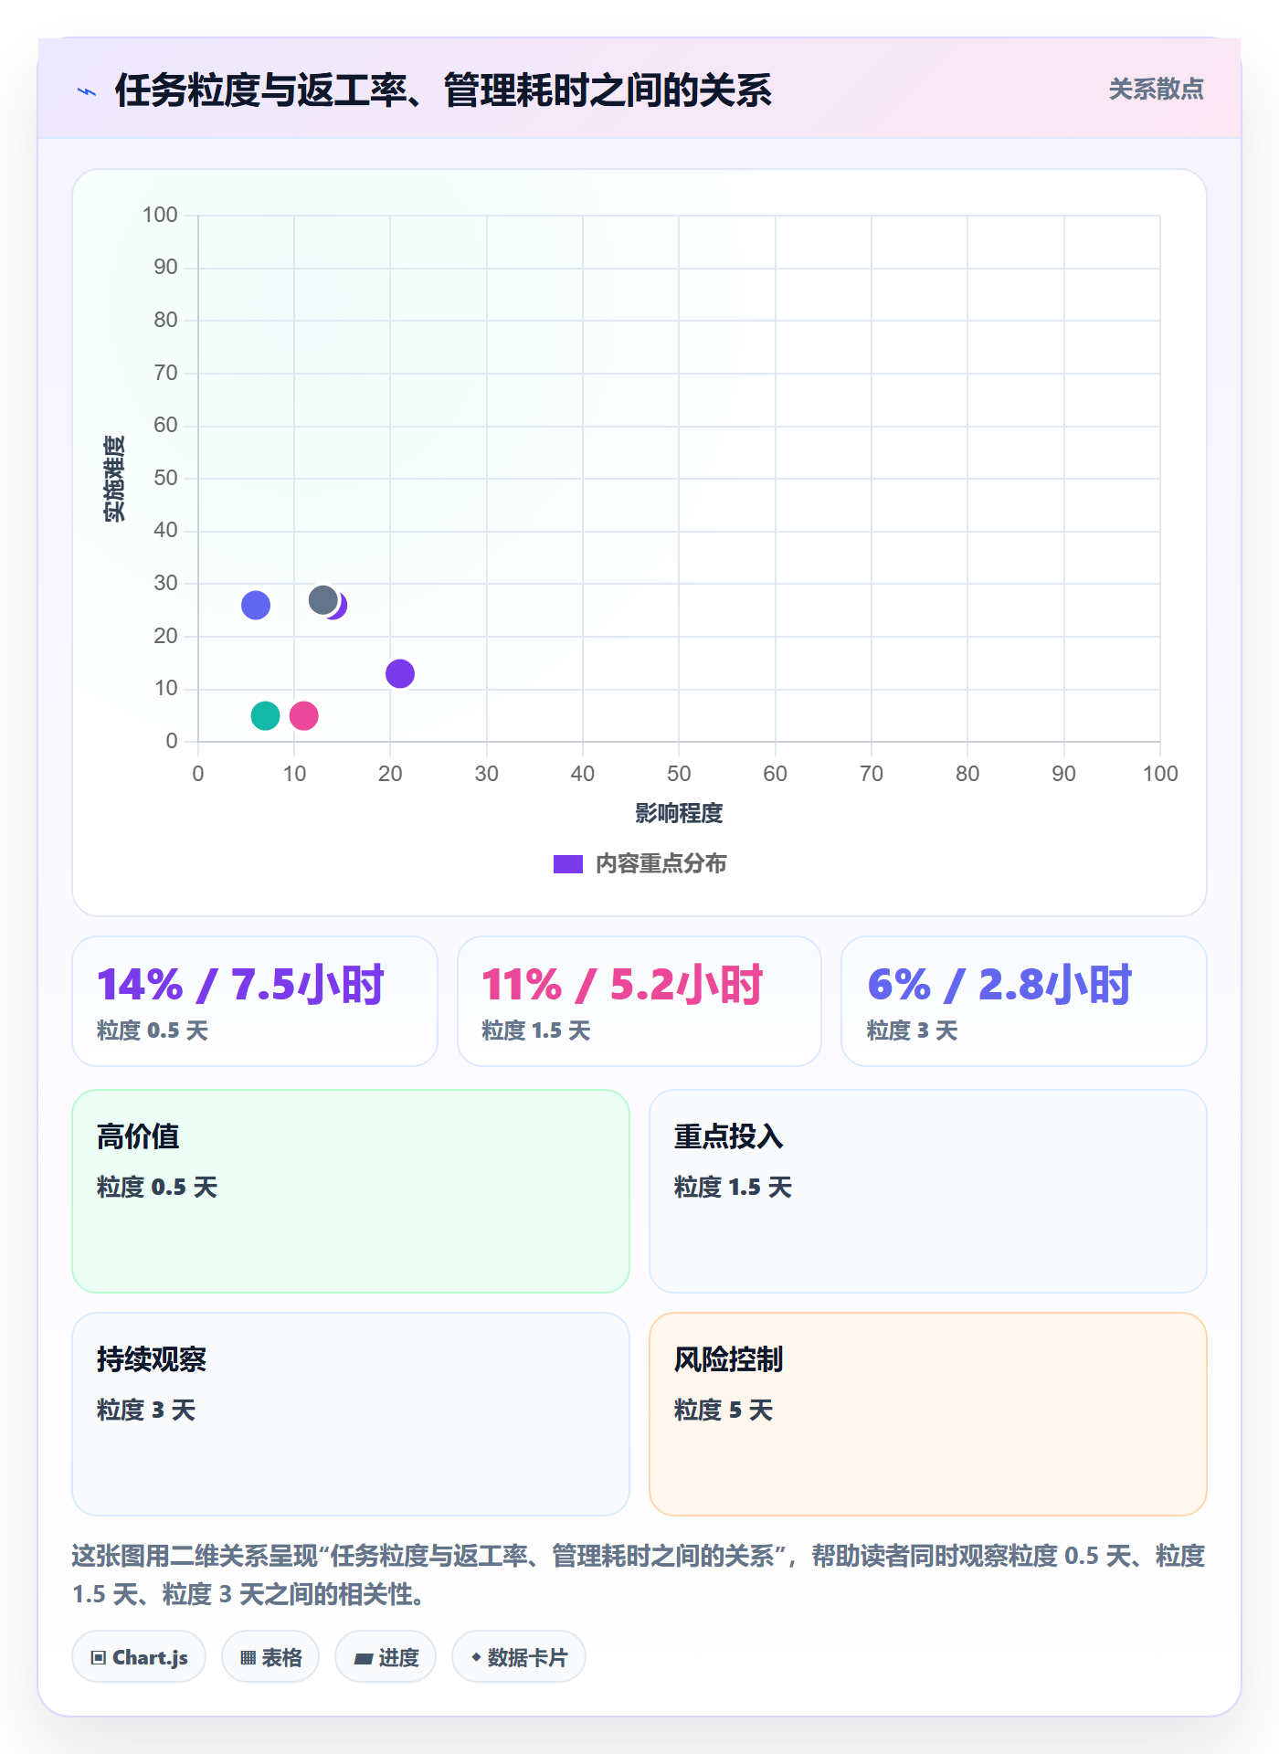Click the 内容重点分布 legend label
The image size is (1279, 1754).
tap(661, 864)
